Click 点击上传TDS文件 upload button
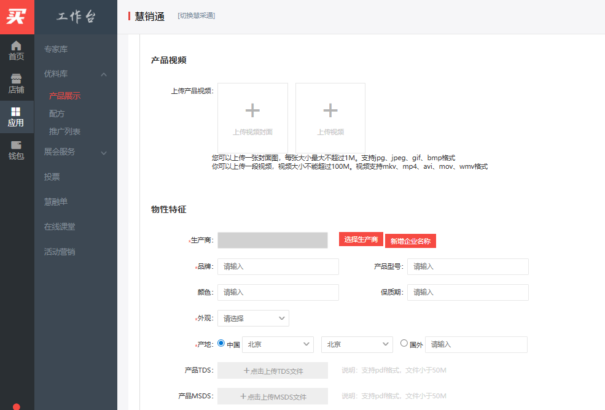This screenshot has width=605, height=410. click(x=273, y=371)
